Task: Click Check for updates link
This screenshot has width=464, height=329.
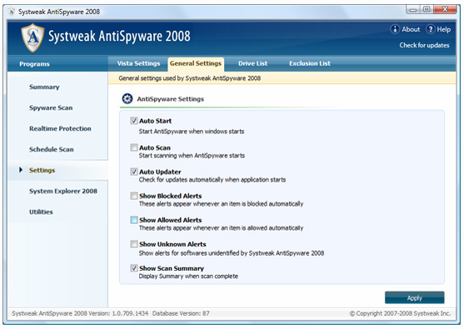Action: pos(424,45)
